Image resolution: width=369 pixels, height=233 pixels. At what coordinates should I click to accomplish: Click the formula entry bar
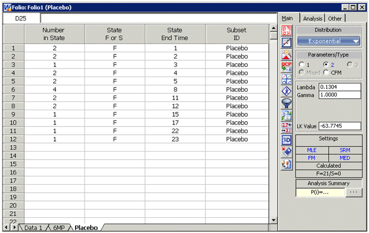tap(159, 18)
